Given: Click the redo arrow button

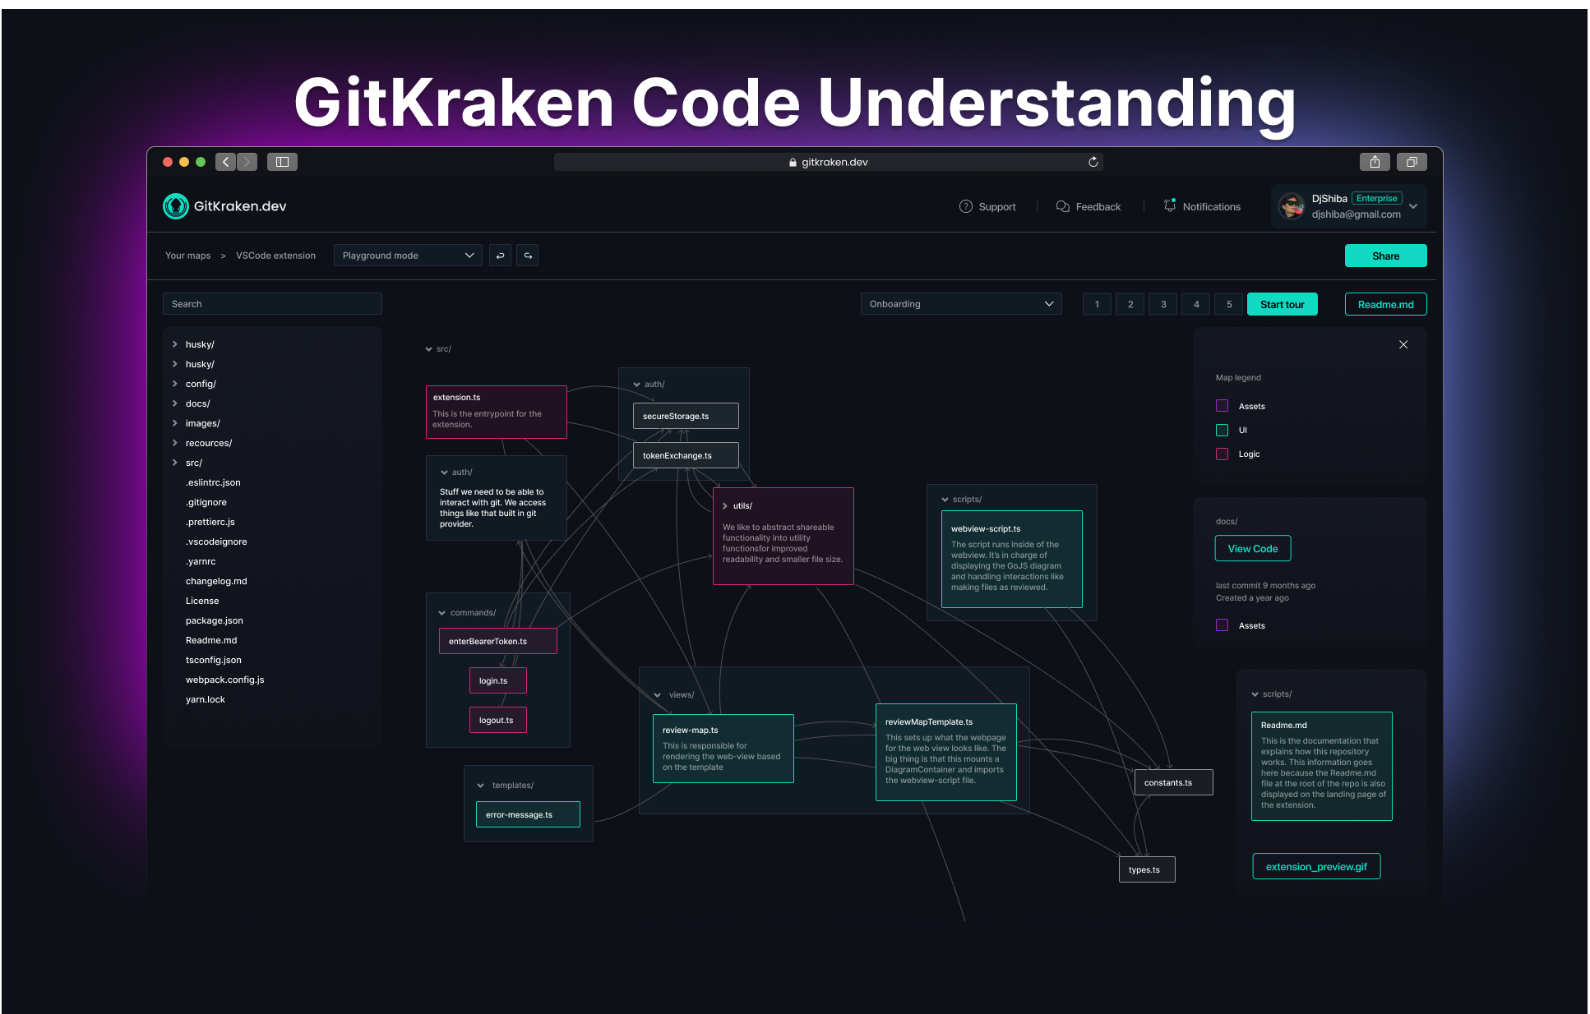Looking at the screenshot, I should pos(528,256).
